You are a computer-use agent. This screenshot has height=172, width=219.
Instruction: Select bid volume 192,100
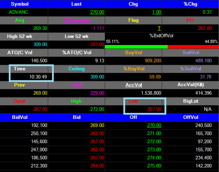point(39,125)
